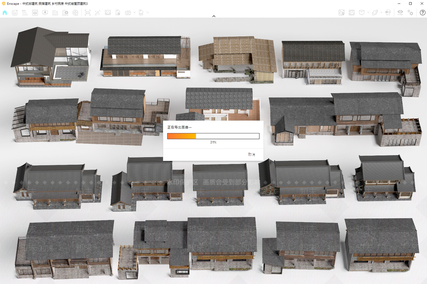Open general settings gears icon
This screenshot has height=284, width=427.
410,13
